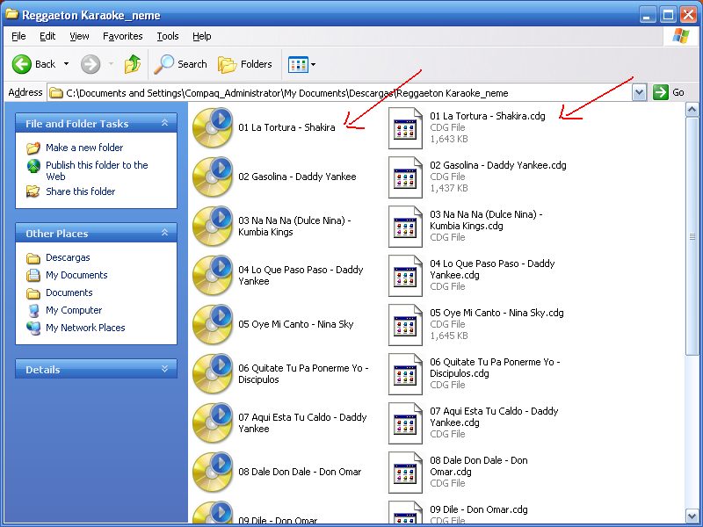Select the 05 Oye Mi Canto disc icon

pos(213,325)
